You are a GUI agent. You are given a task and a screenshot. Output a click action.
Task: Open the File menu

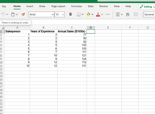[x=4, y=6]
